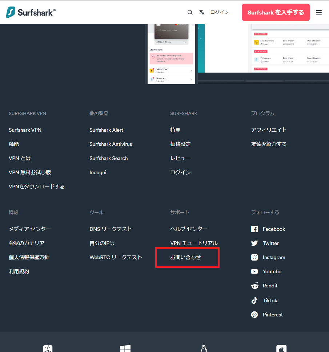Screen dimensions: 329x352
Task: Visit the Instagram page
Action: point(268,257)
